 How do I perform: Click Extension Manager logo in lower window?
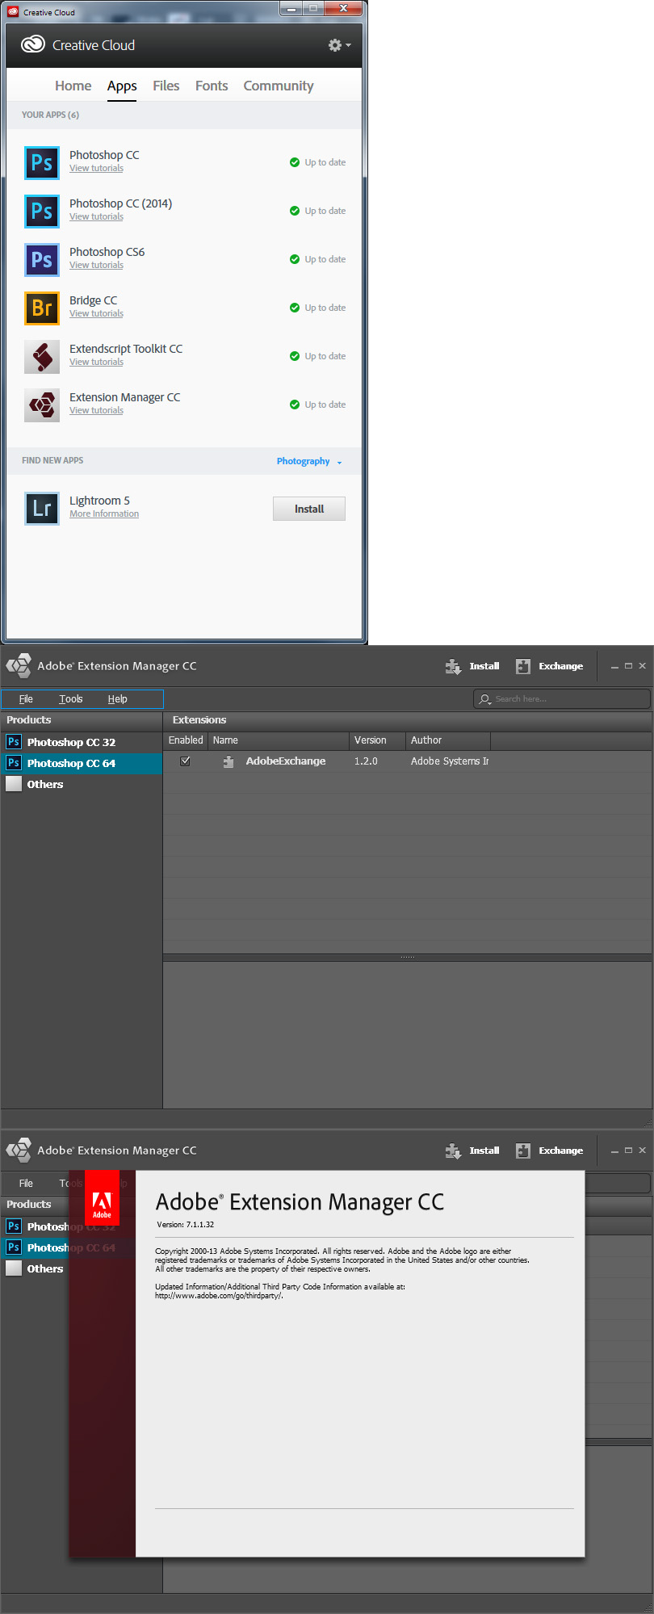click(19, 1151)
